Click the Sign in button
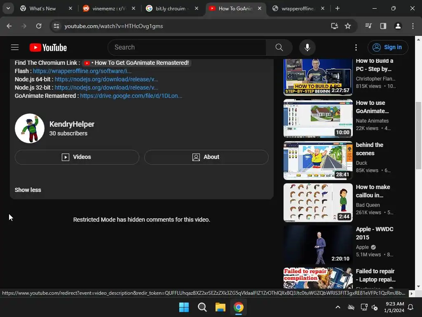 pos(388,47)
